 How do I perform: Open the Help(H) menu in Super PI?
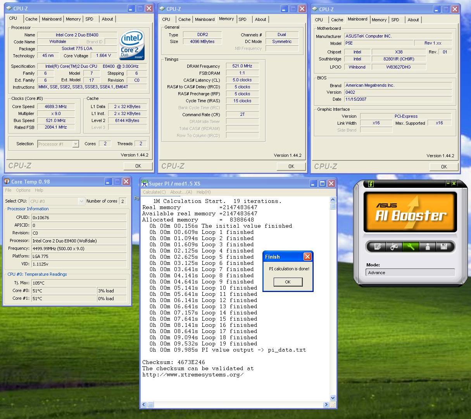[204, 192]
